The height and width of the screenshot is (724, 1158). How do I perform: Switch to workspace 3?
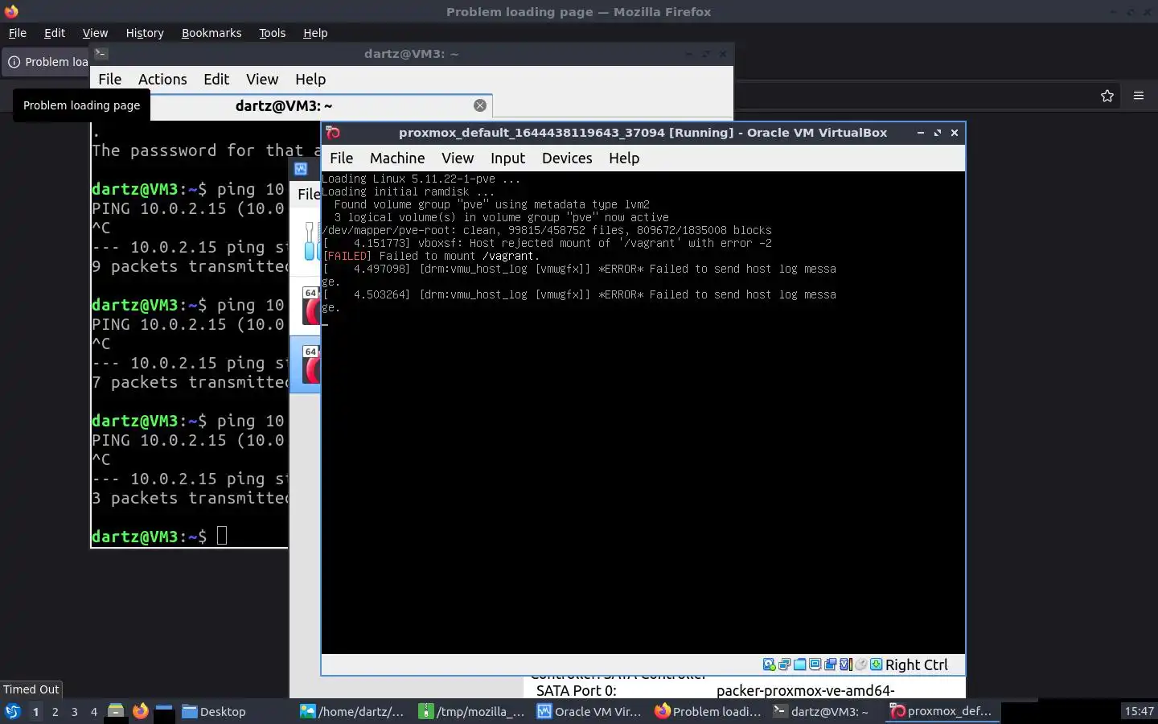tap(74, 711)
